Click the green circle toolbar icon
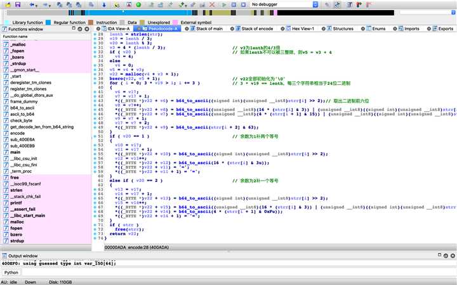 [139, 4]
